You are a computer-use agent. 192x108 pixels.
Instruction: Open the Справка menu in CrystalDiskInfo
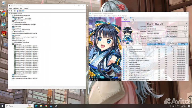pyautogui.click(x=114, y=16)
